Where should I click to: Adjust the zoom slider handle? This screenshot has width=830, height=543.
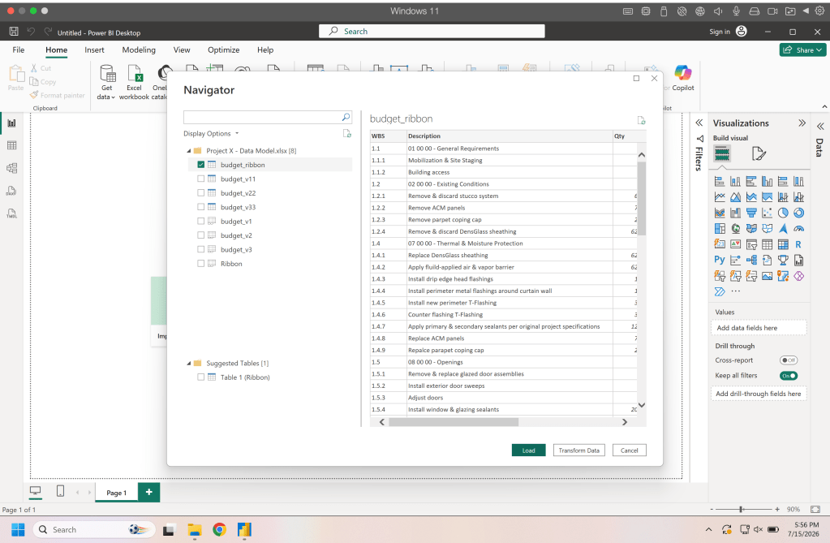point(742,509)
